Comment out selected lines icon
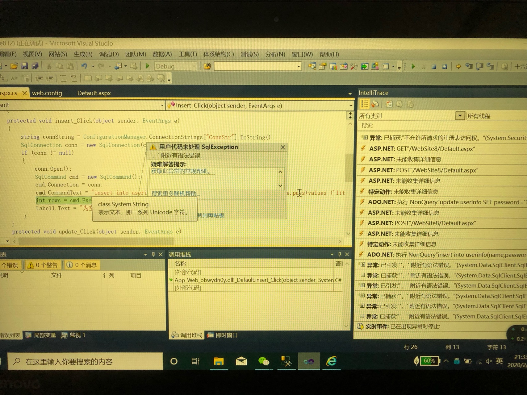 (x=63, y=78)
